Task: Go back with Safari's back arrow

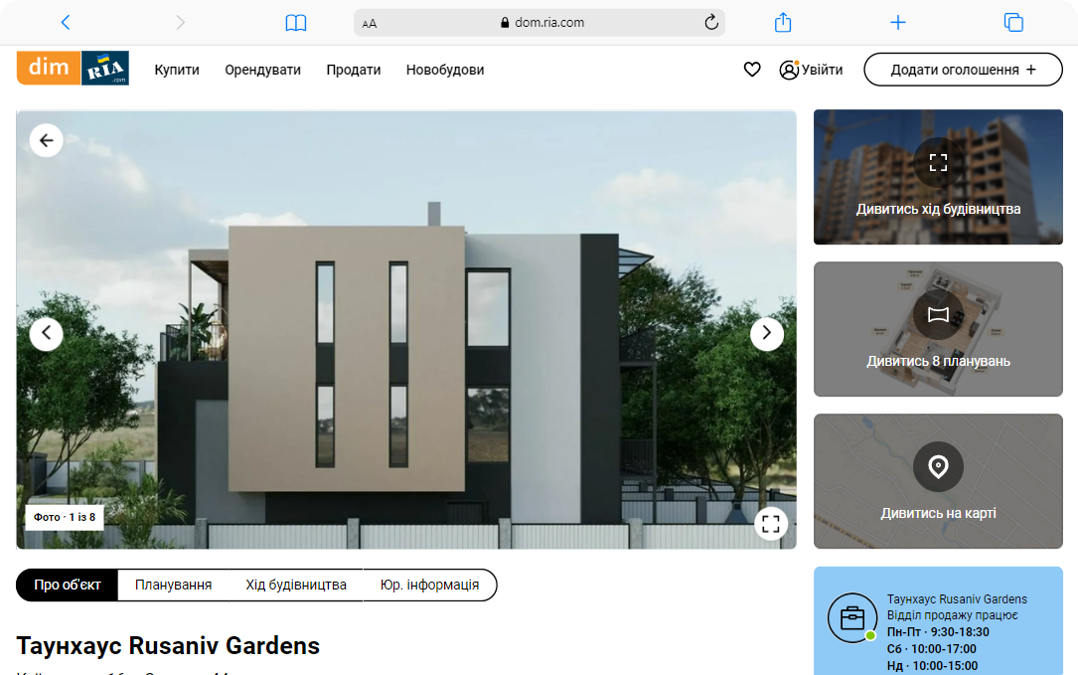Action: [x=66, y=23]
